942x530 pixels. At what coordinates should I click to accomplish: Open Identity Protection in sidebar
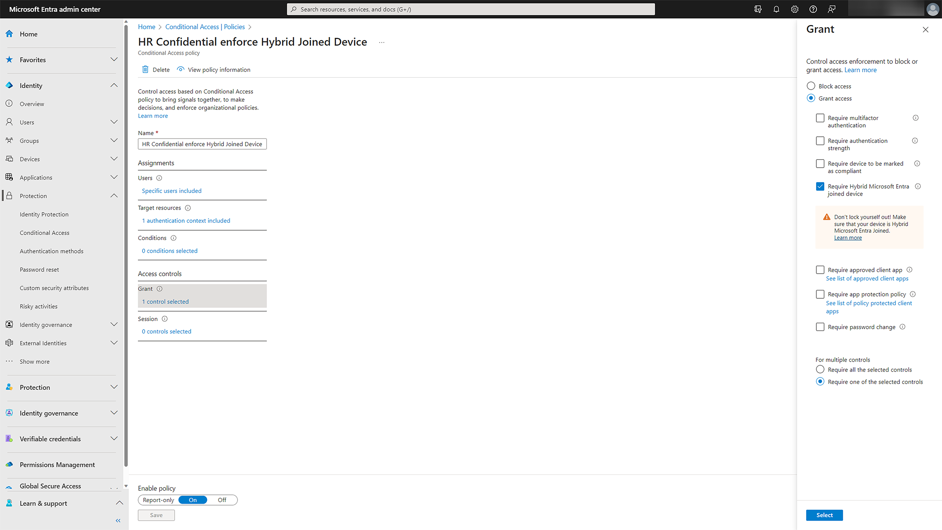tap(44, 214)
